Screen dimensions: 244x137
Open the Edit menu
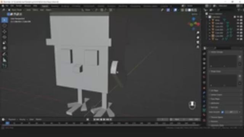pos(12,6)
